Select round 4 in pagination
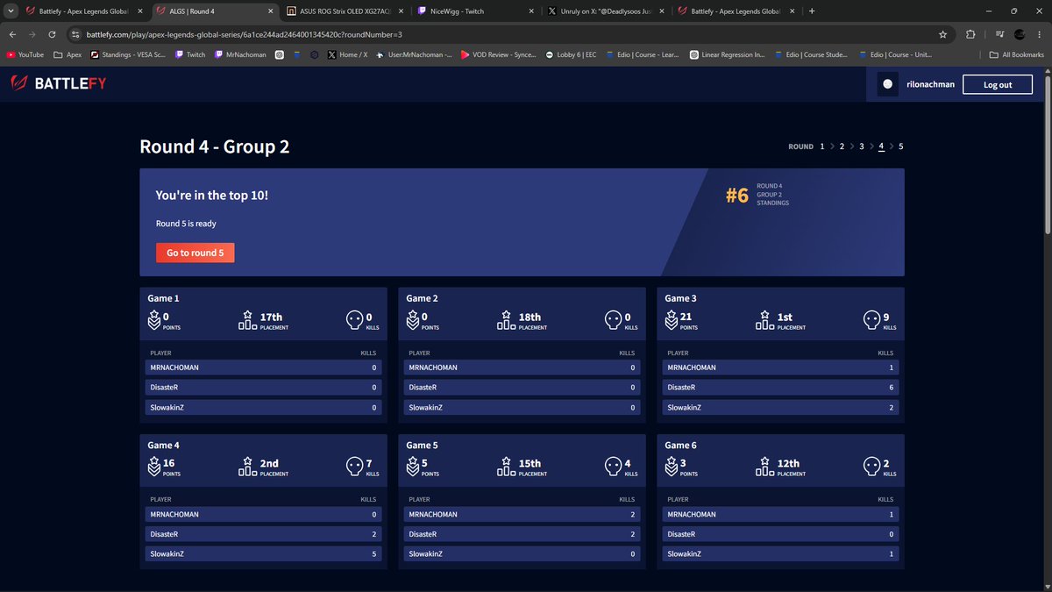This screenshot has width=1052, height=592. [x=881, y=146]
